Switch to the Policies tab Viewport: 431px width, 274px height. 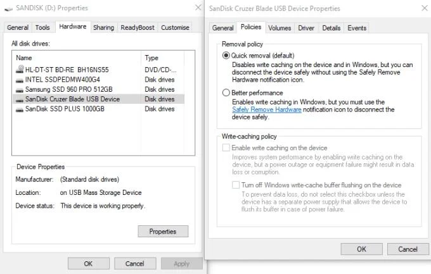tap(251, 27)
